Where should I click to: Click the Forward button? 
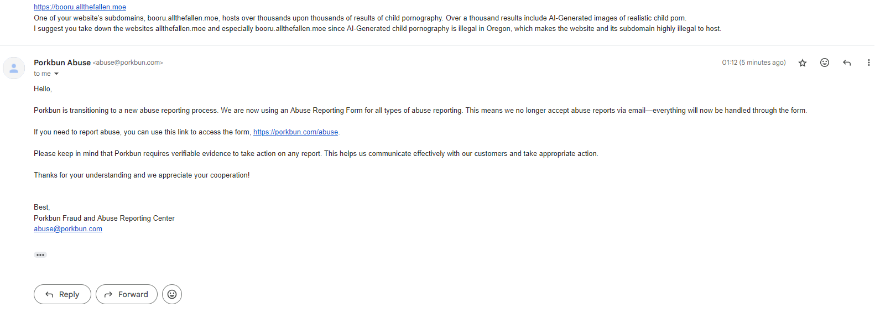pos(127,294)
